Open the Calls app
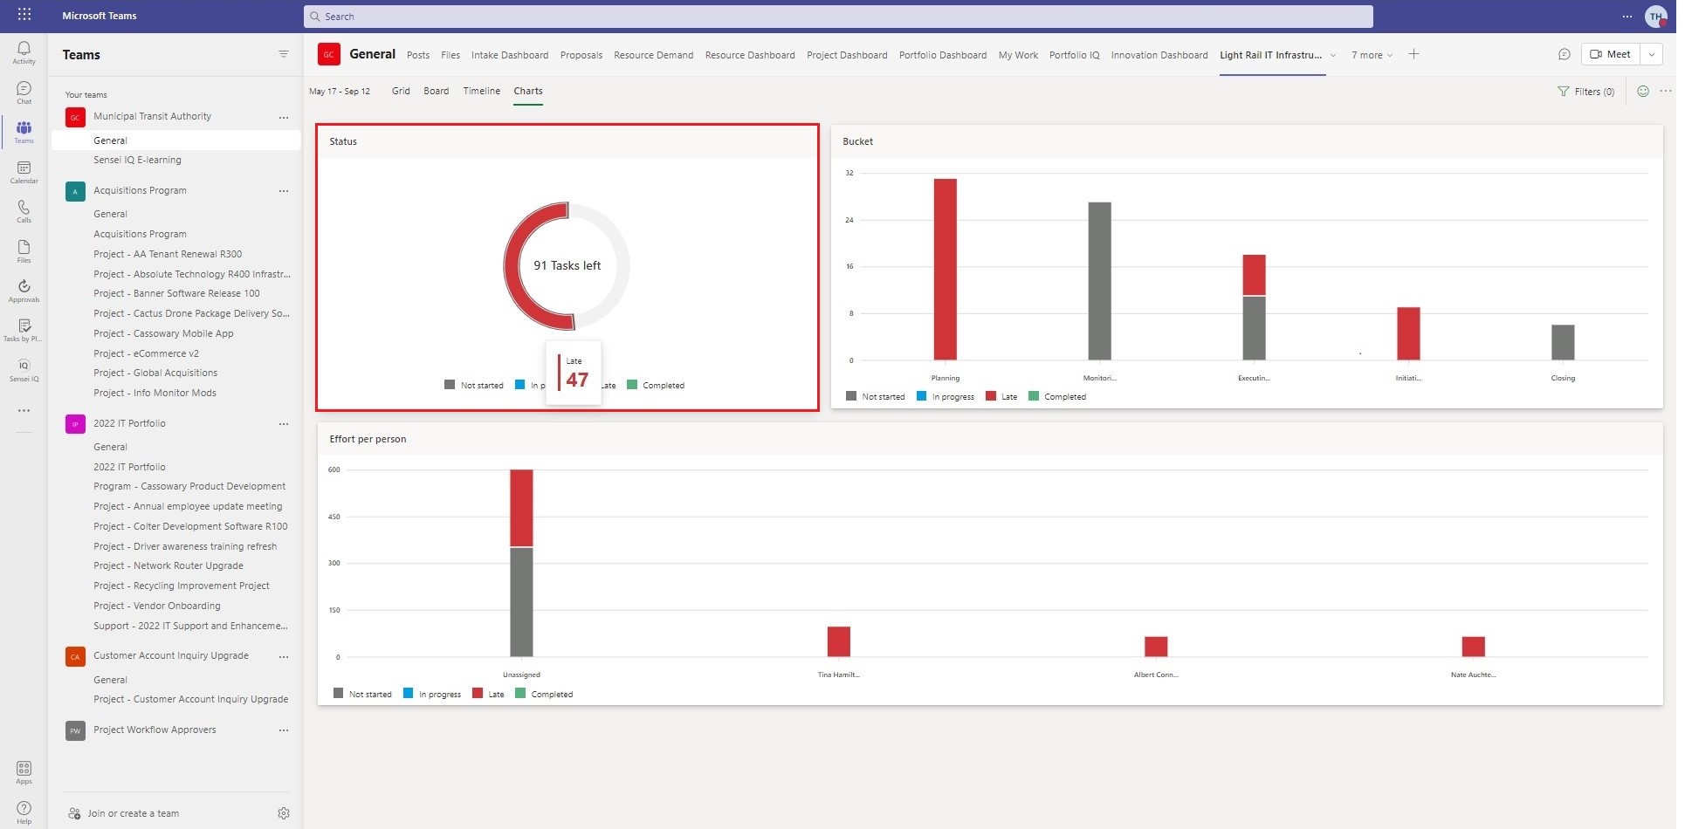This screenshot has height=829, width=1685. tap(24, 211)
